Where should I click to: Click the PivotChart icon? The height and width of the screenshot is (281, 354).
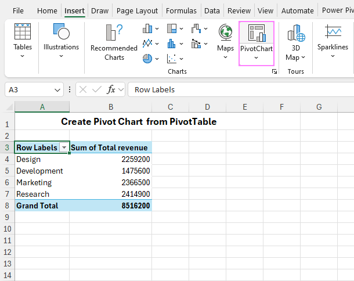pyautogui.click(x=257, y=33)
